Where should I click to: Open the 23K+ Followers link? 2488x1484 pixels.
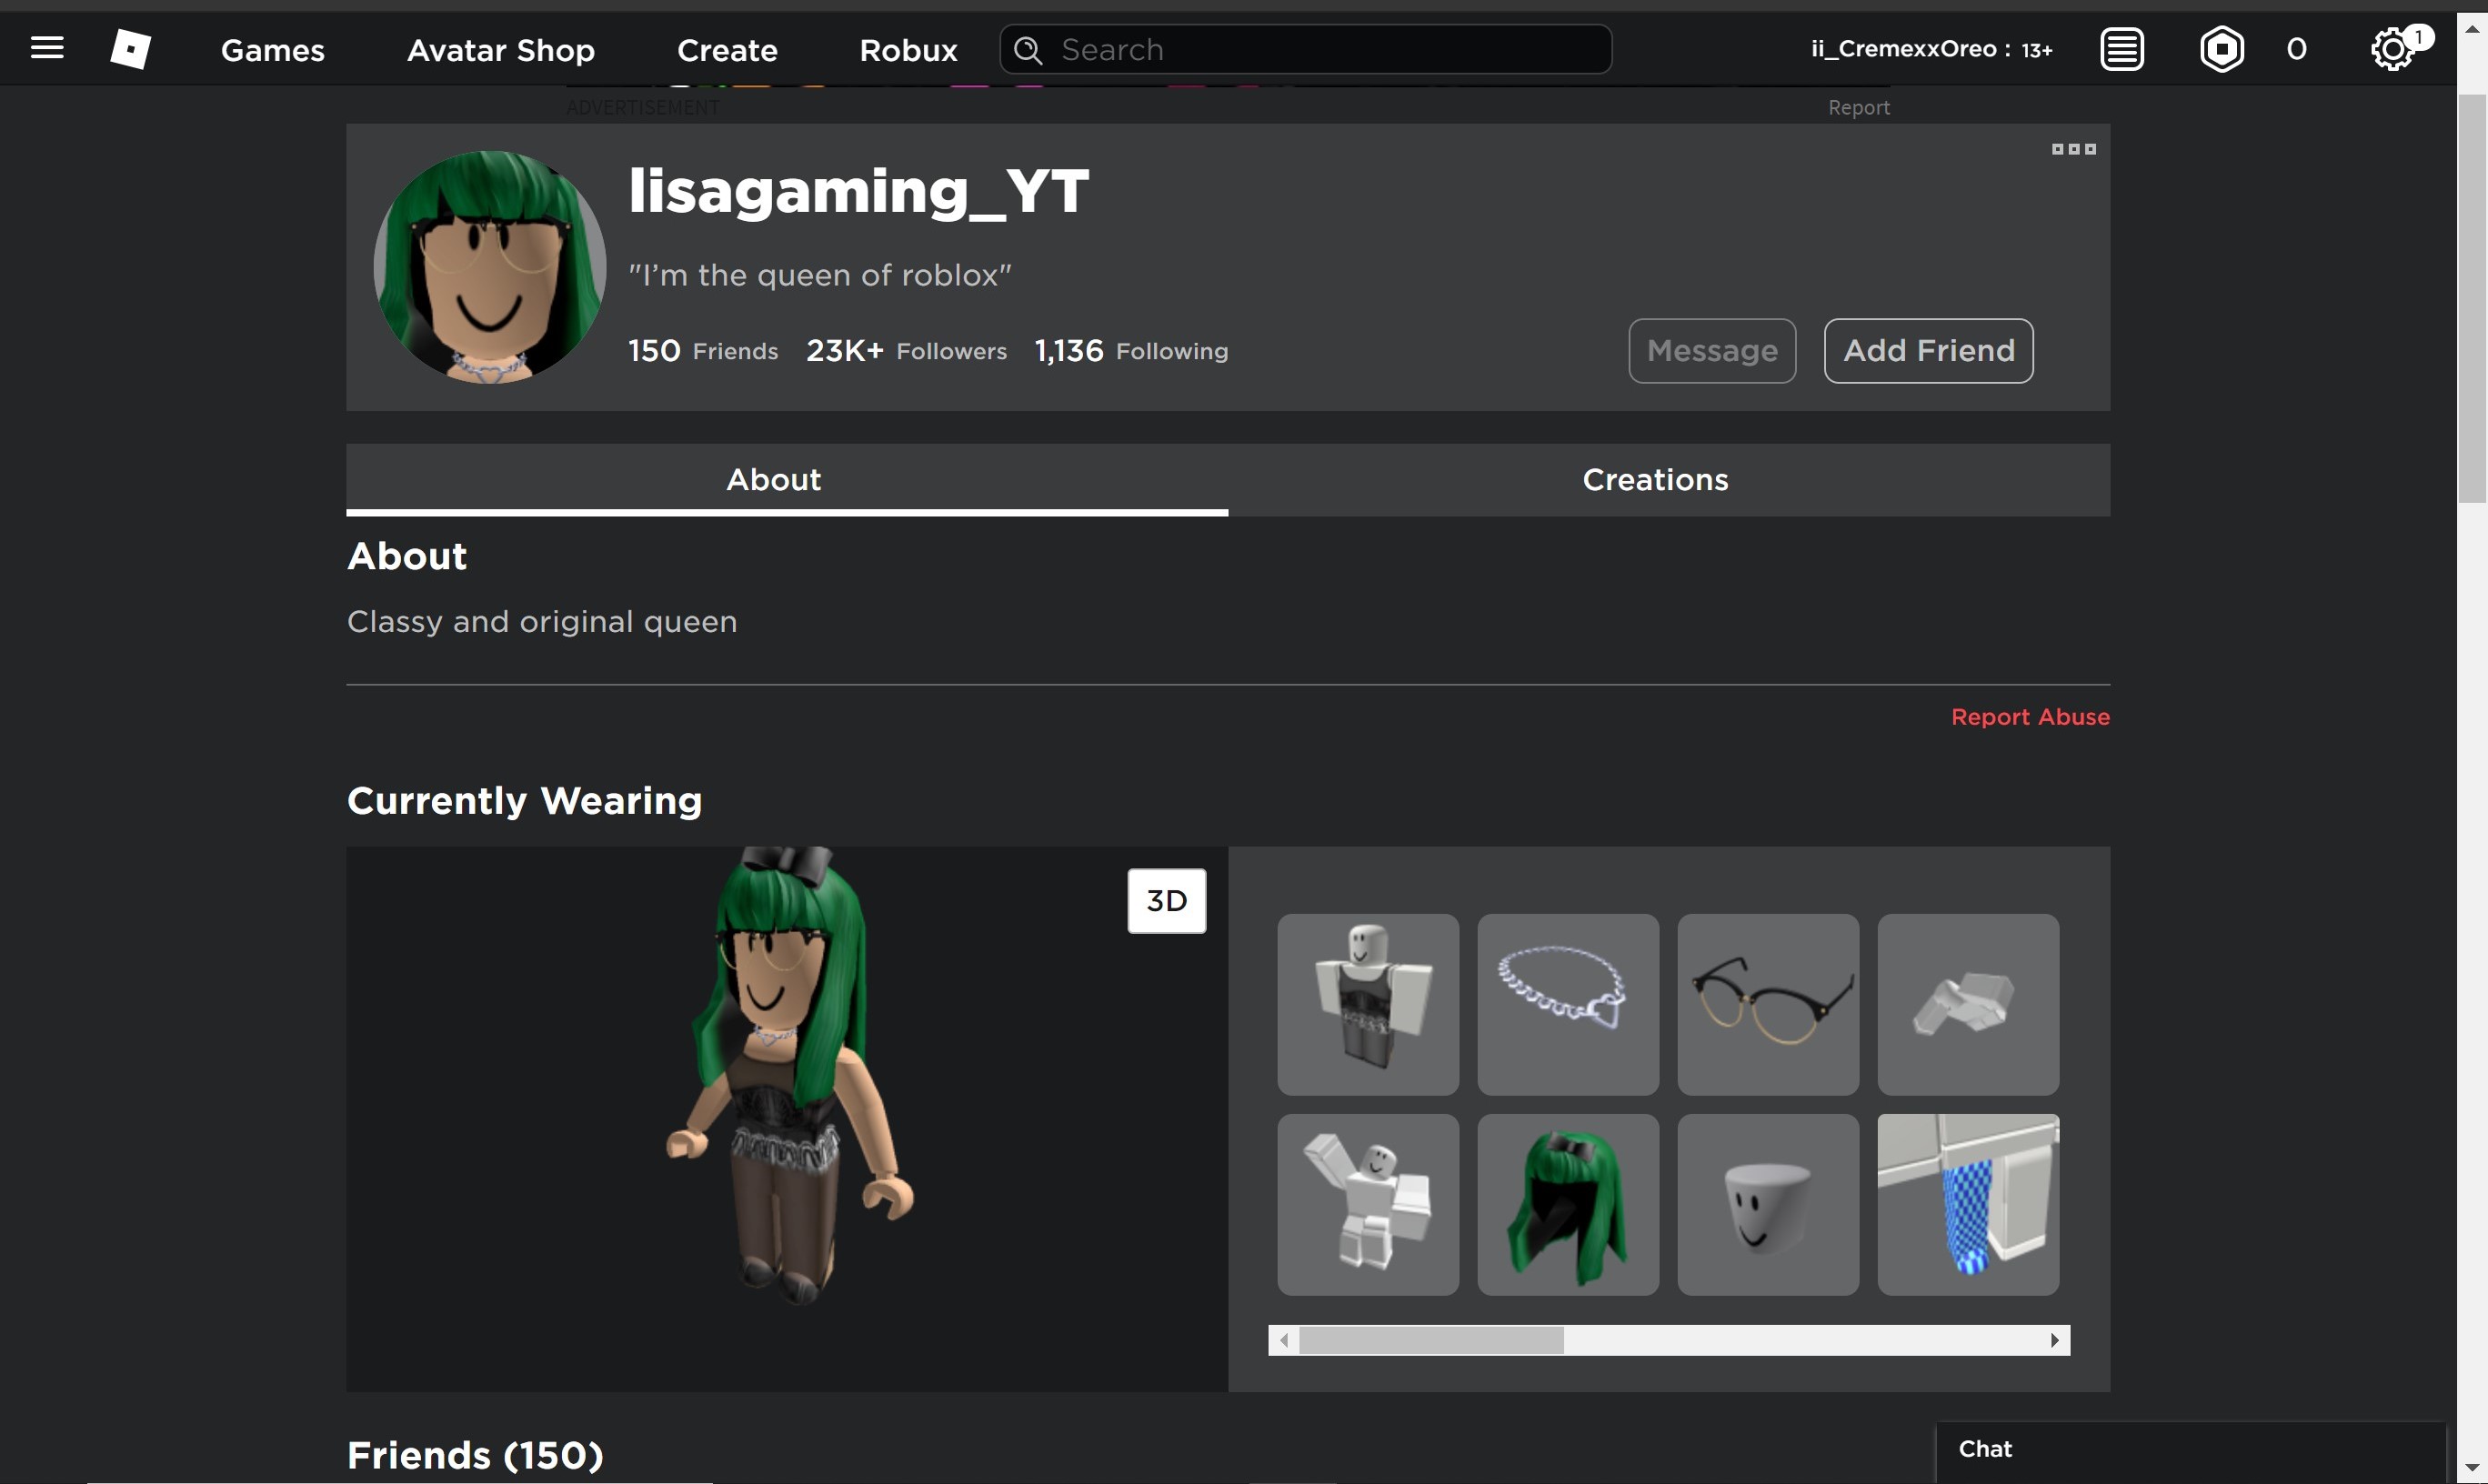click(x=906, y=351)
